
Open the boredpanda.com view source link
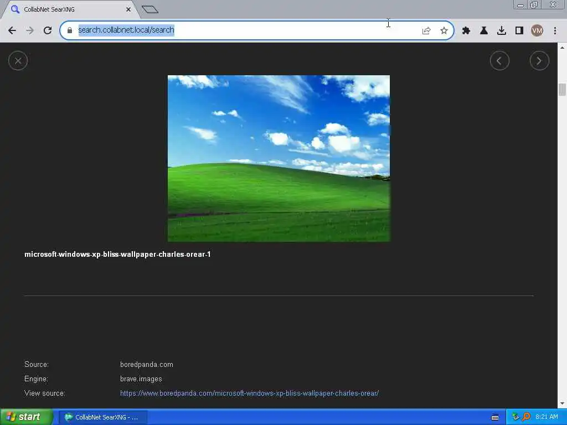pos(249,393)
